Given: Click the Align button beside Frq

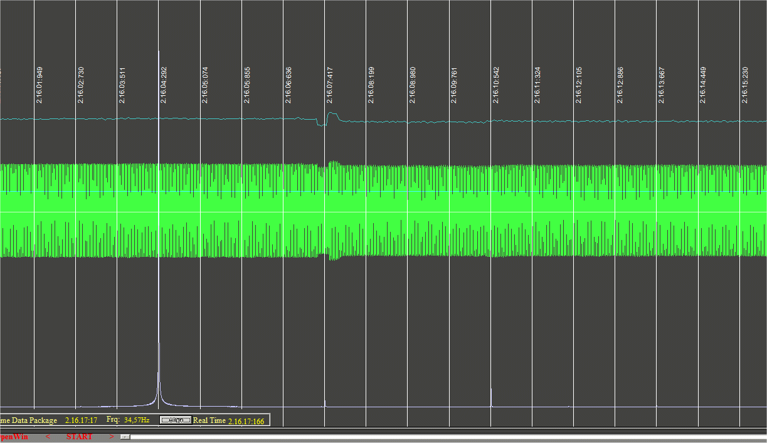Looking at the screenshot, I should click(175, 420).
